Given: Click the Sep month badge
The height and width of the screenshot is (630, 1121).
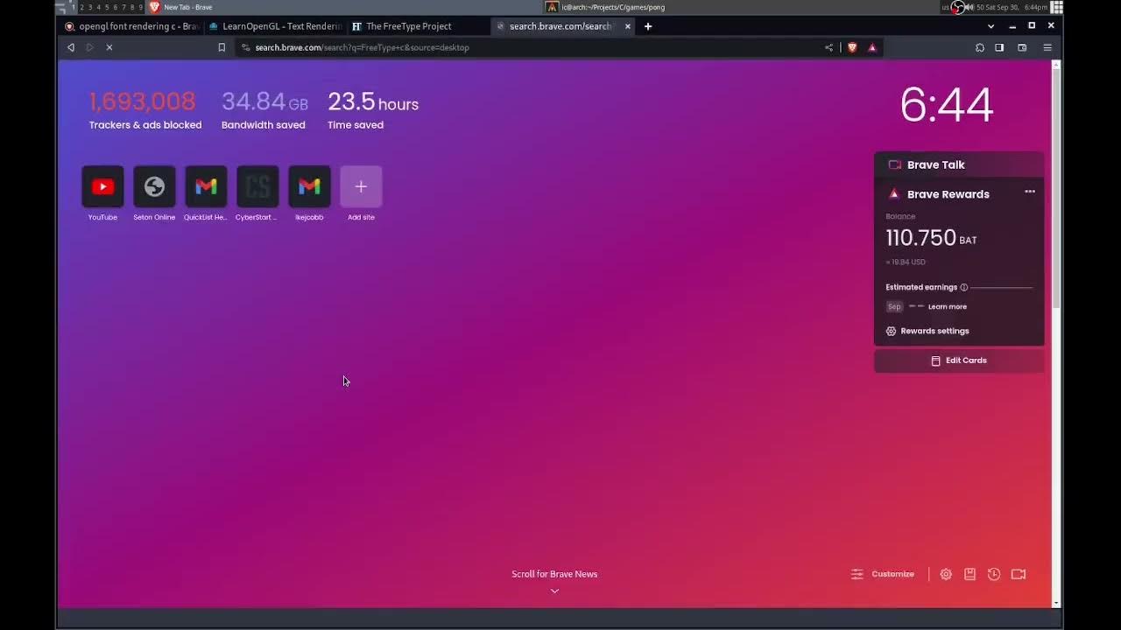Looking at the screenshot, I should pos(894,307).
